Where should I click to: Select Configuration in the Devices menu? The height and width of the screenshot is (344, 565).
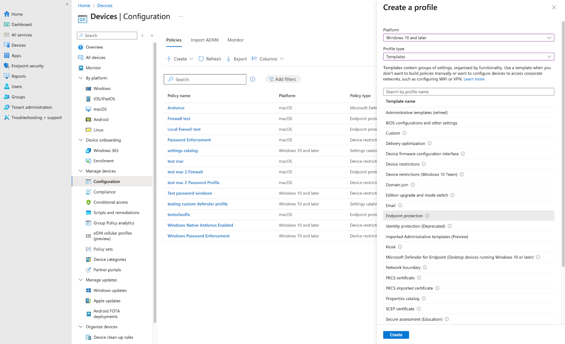[112, 181]
